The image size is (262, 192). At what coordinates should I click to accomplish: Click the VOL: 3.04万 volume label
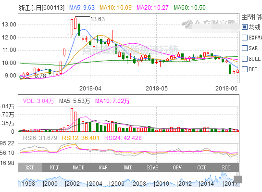click(38, 101)
